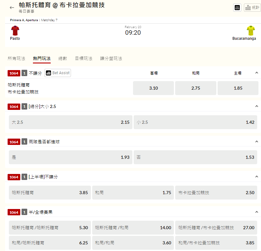The width and height of the screenshot is (261, 251).
Task: Click the Pasto team name
Action: point(15,39)
